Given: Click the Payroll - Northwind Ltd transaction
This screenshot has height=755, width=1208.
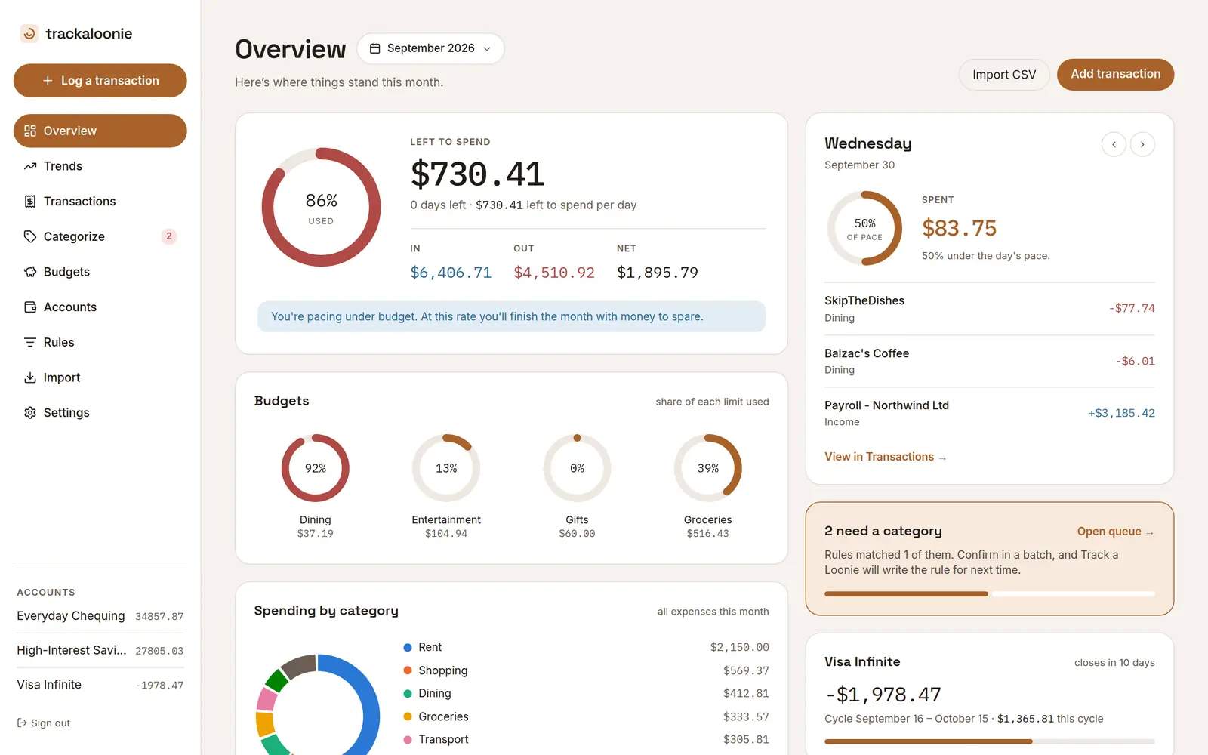Looking at the screenshot, I should (x=990, y=413).
